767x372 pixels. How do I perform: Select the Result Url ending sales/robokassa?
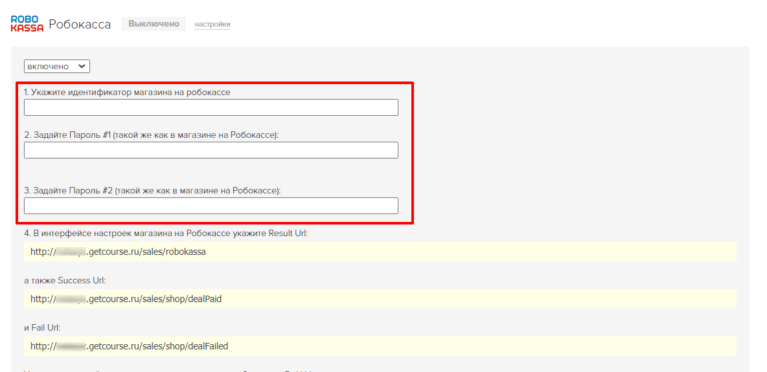coord(380,252)
